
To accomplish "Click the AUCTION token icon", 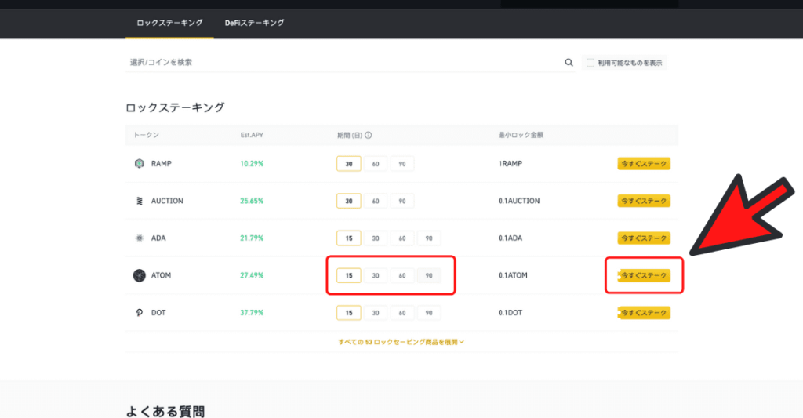I will (x=140, y=201).
